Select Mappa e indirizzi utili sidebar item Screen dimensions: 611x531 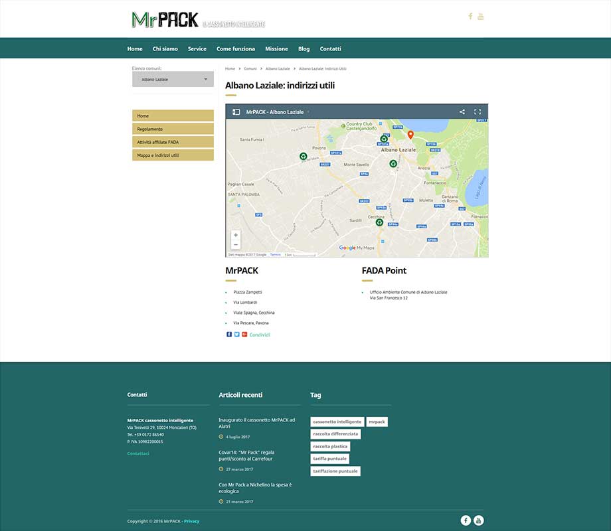[x=173, y=155]
